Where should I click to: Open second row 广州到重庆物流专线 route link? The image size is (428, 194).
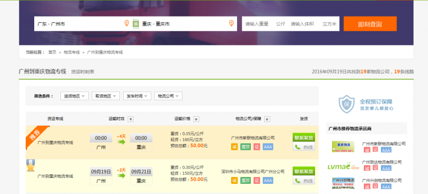click(55, 176)
